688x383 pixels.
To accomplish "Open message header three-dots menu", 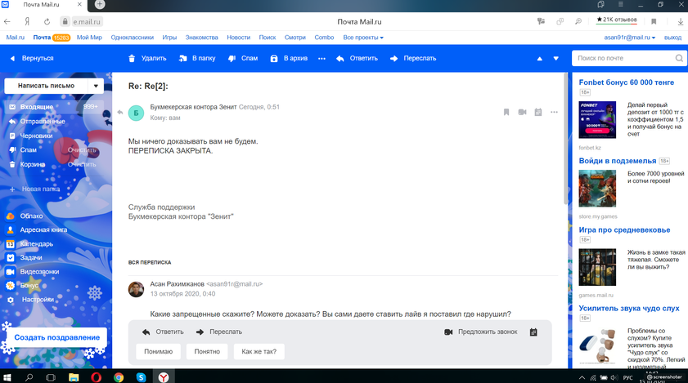I will tap(554, 112).
